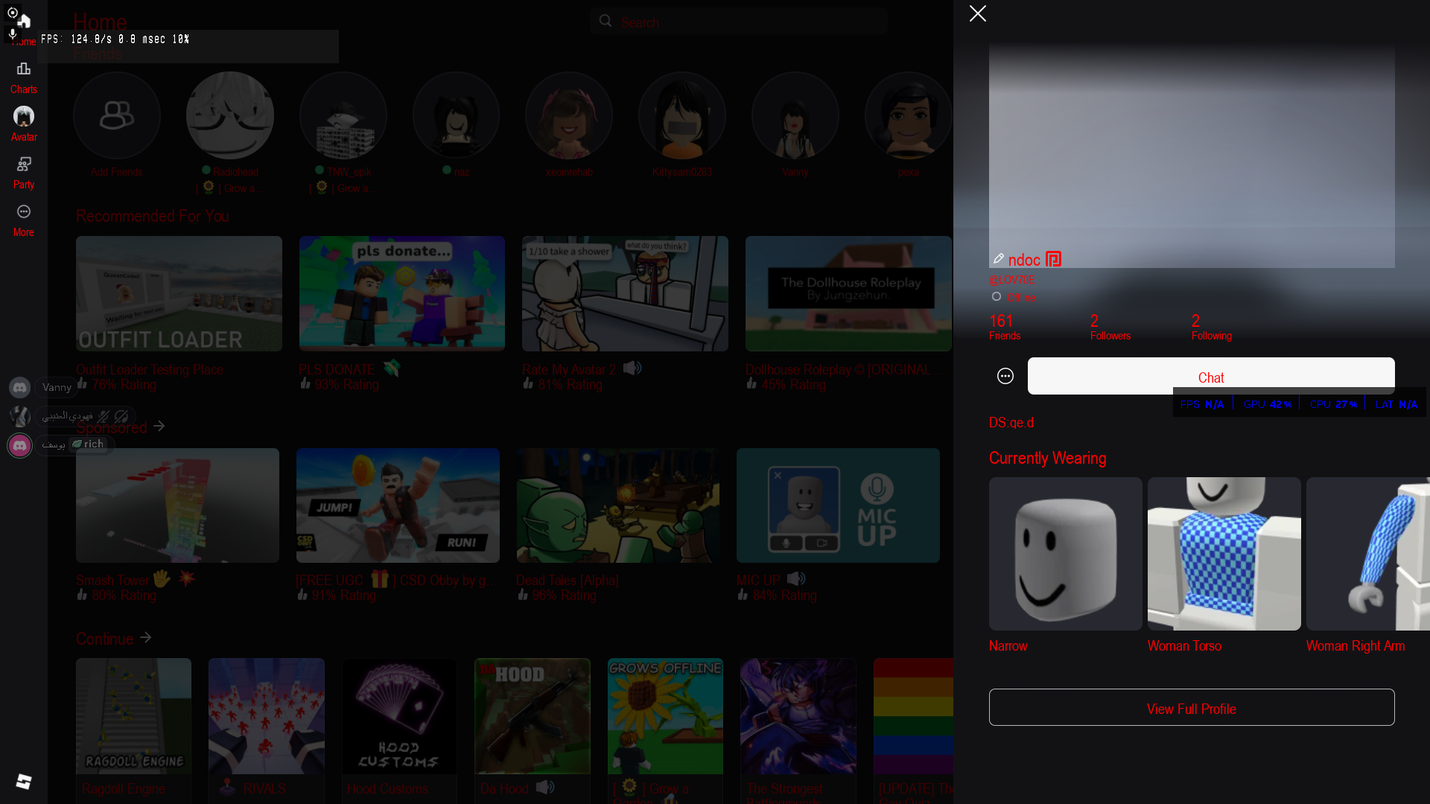The height and width of the screenshot is (804, 1430).
Task: Open the 2 Followers list
Action: coord(1110,327)
